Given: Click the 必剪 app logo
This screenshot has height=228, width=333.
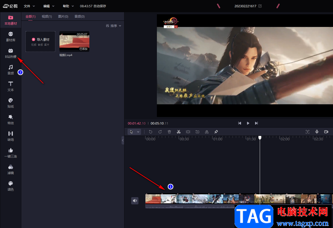Looking at the screenshot, I should click(x=10, y=6).
